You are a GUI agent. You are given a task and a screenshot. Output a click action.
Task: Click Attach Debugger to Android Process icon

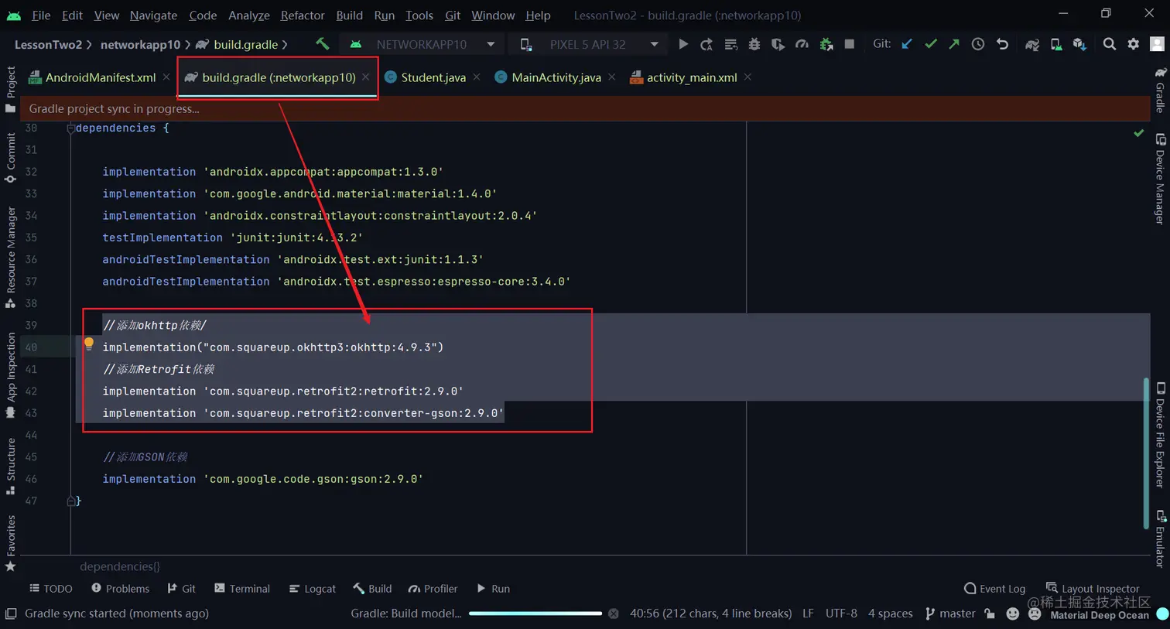click(x=826, y=45)
